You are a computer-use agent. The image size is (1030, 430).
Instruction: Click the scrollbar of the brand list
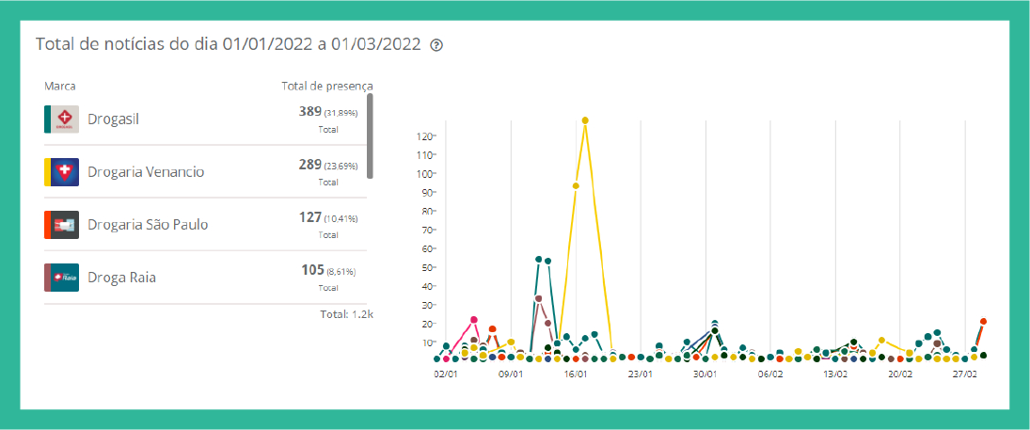[x=370, y=135]
